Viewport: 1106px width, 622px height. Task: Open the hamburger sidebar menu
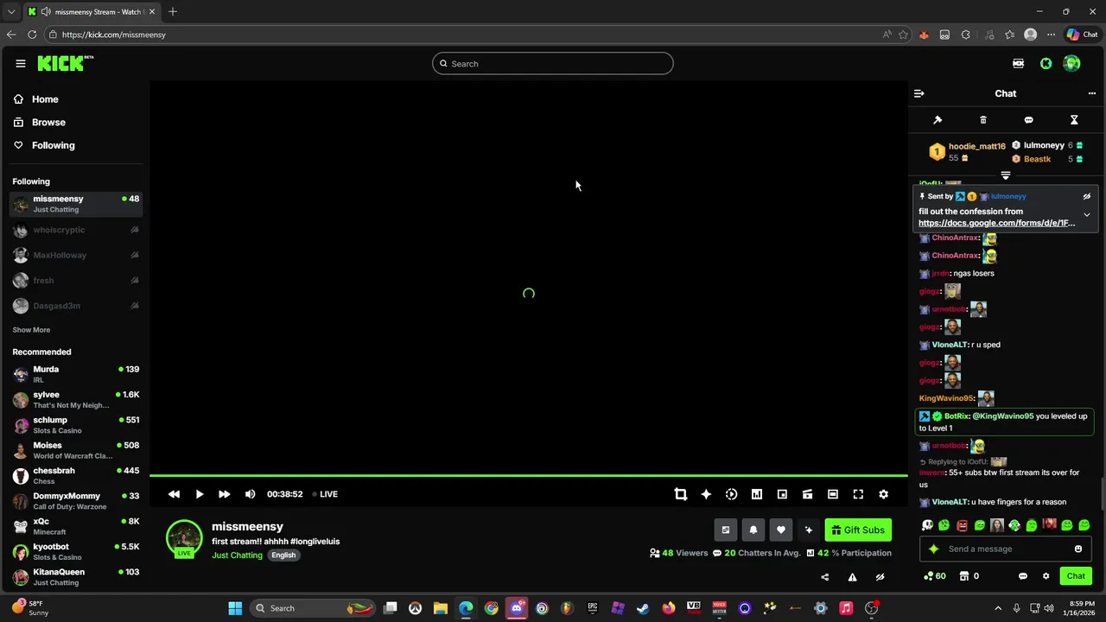[x=20, y=63]
